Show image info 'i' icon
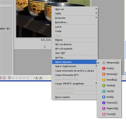 (45, 47)
